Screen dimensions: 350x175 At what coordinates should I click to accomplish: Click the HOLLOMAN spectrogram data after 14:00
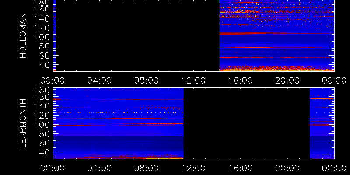coord(277,36)
